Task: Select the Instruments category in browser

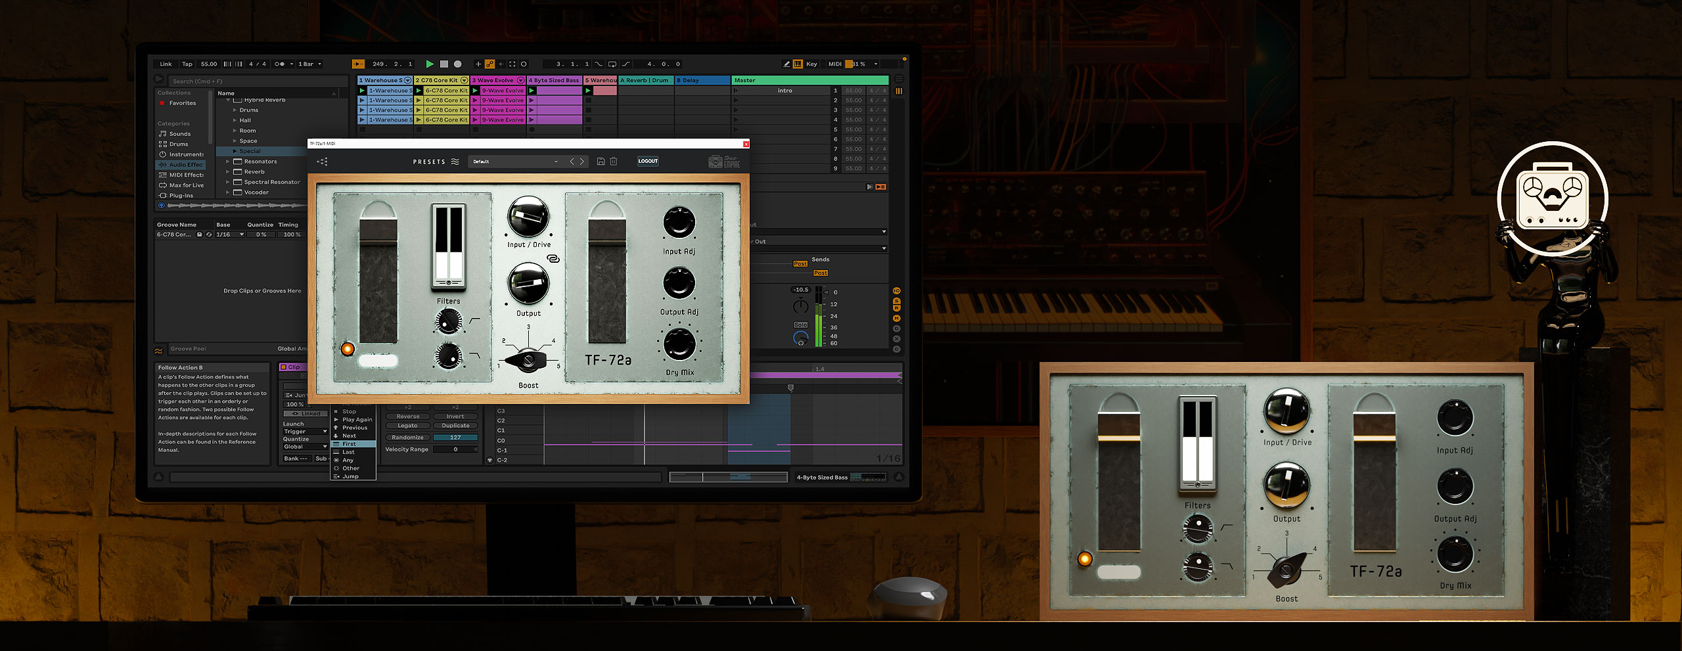Action: 181,154
